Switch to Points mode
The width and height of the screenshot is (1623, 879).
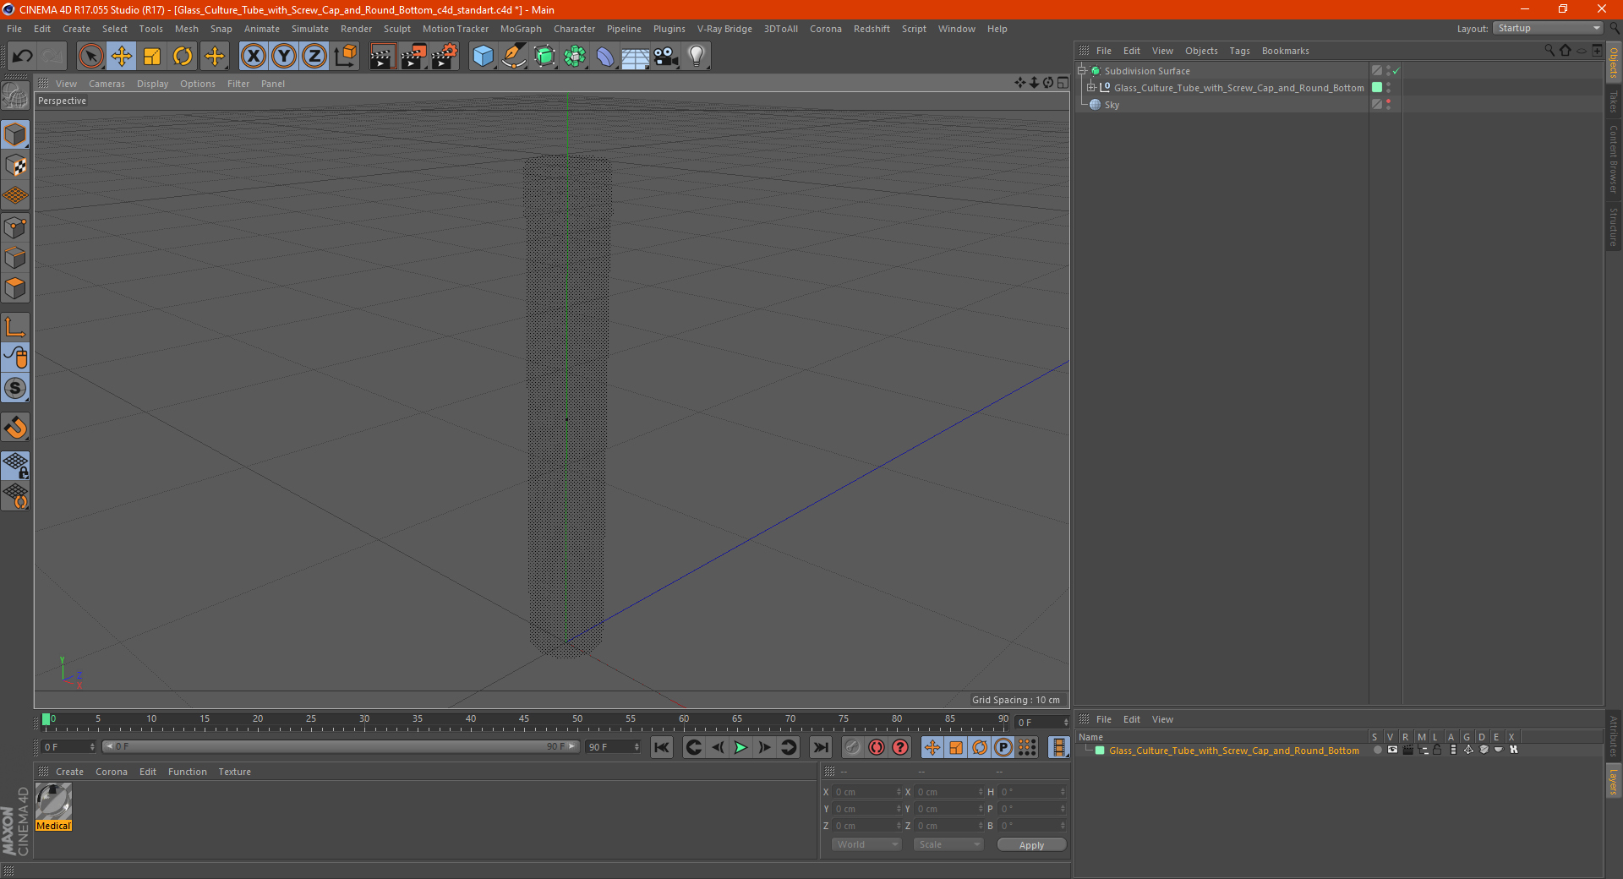pyautogui.click(x=15, y=227)
